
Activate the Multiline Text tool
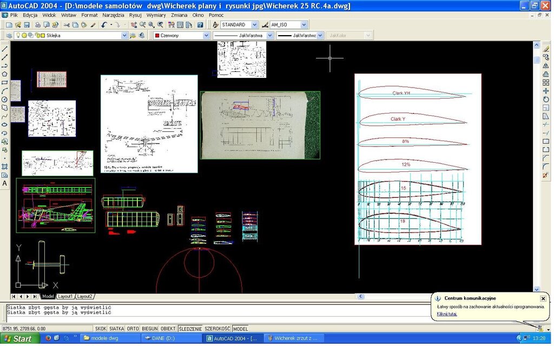[5, 183]
